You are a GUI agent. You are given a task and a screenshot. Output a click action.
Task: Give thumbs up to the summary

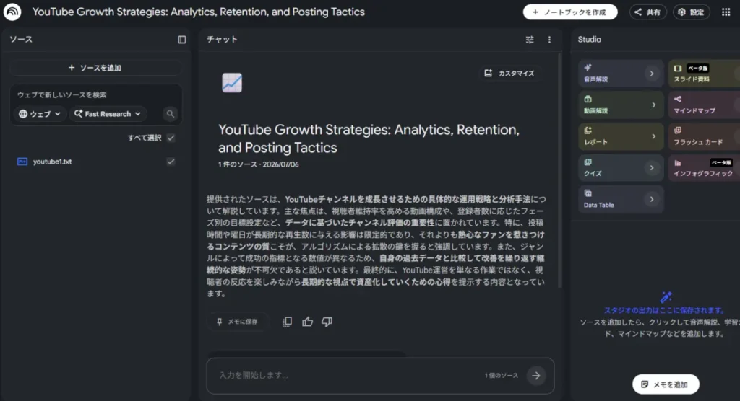[307, 322]
